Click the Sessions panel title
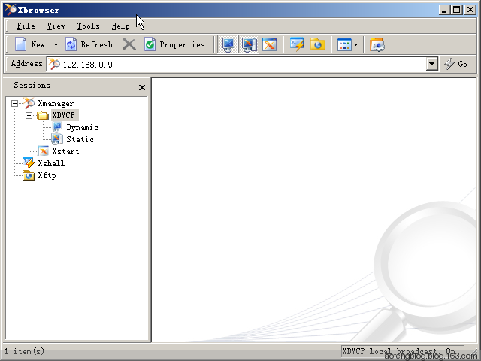 [32, 85]
